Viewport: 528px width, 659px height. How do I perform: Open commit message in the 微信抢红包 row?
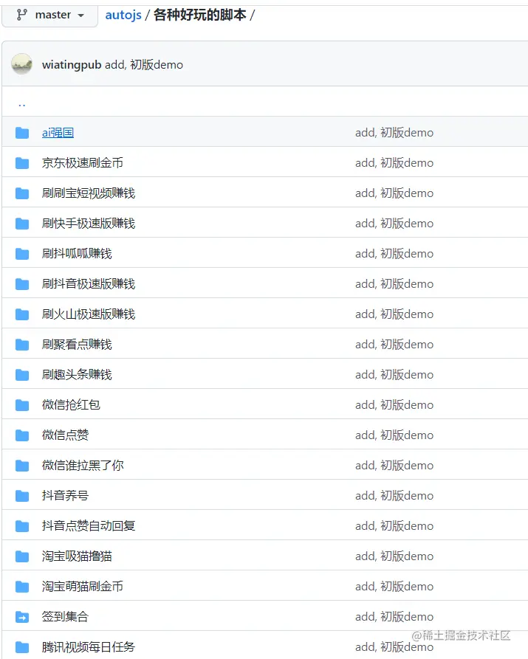pyautogui.click(x=394, y=405)
